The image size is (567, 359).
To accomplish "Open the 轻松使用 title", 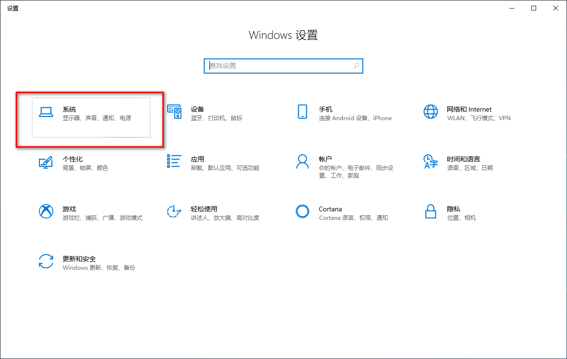I will point(204,209).
